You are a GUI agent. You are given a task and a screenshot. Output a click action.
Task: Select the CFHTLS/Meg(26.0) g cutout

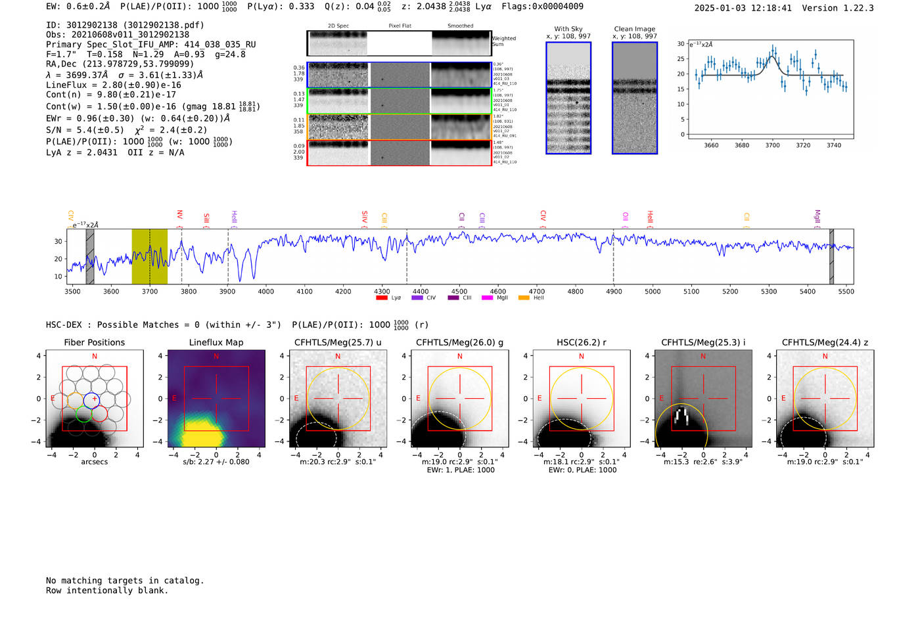(x=459, y=398)
